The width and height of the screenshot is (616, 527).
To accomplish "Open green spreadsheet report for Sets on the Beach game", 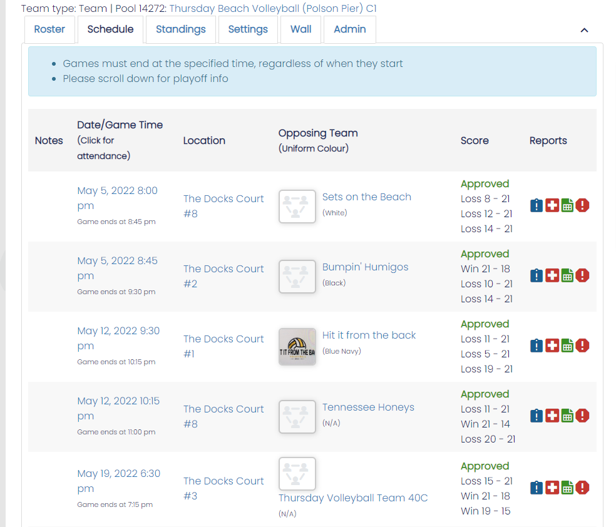I will (567, 205).
